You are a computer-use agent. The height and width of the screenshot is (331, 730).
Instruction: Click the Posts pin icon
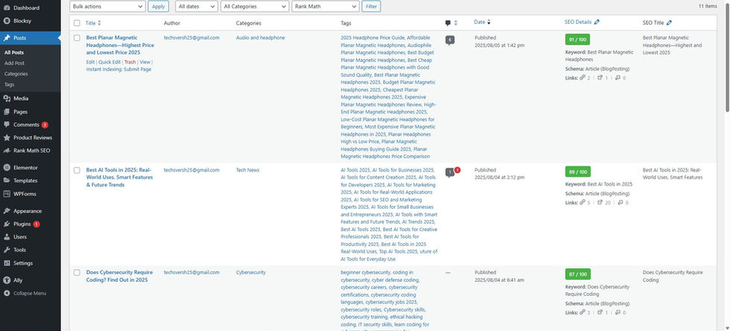pyautogui.click(x=7, y=38)
